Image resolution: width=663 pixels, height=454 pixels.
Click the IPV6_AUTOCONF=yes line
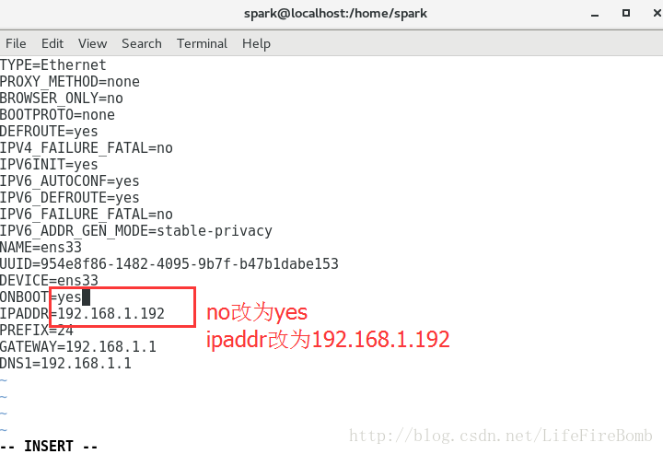tap(70, 180)
